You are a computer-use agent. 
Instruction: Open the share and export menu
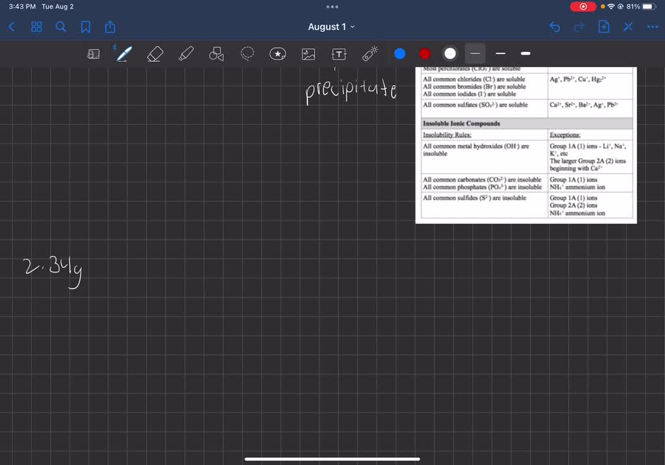(110, 27)
